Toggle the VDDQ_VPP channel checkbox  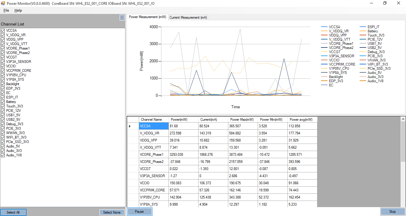(x=3, y=39)
